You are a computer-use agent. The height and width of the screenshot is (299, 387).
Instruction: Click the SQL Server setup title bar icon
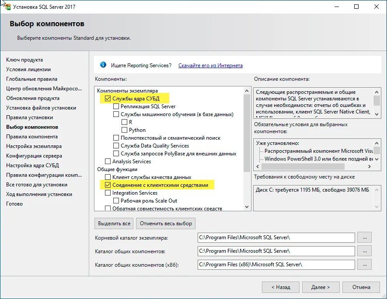pos(7,7)
